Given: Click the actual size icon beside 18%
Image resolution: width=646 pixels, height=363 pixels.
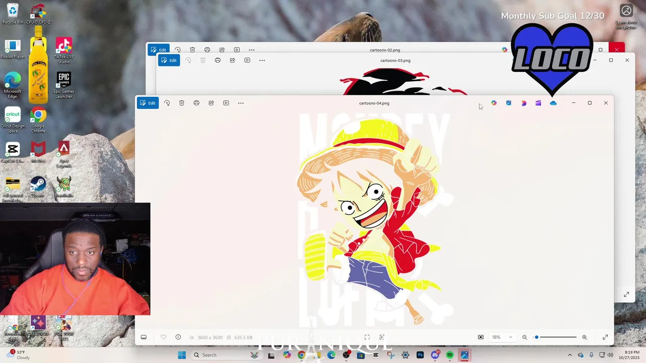Looking at the screenshot, I should coord(480,337).
